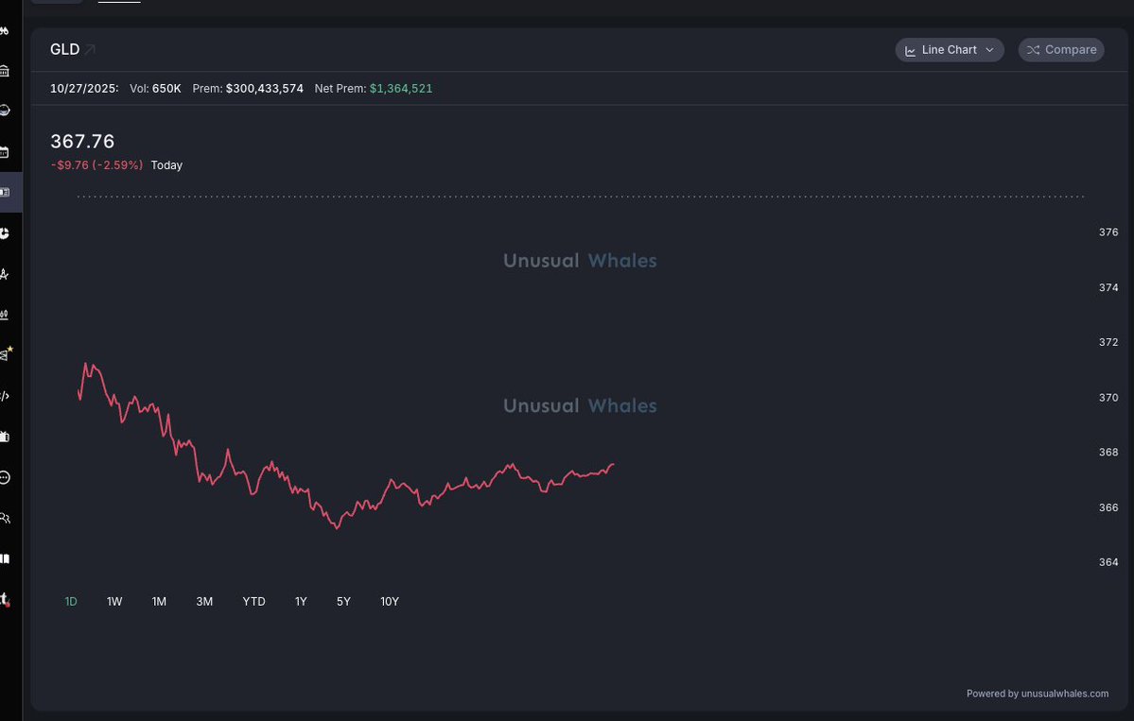Click the binoculars icon in the sidebar
The height and width of the screenshot is (721, 1134).
5,31
